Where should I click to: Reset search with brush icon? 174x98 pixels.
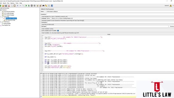click(x=46, y=6)
